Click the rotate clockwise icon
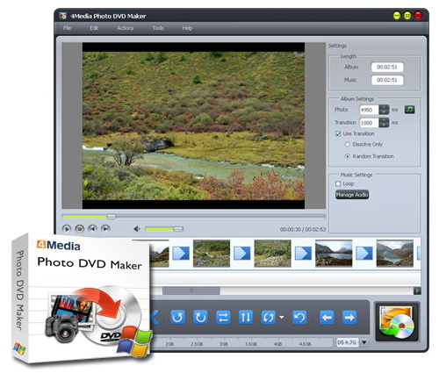This screenshot has width=439, height=373. click(x=200, y=317)
